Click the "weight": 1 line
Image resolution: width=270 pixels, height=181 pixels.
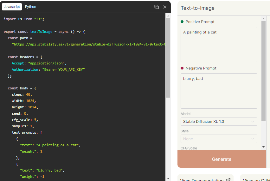pos(31,151)
